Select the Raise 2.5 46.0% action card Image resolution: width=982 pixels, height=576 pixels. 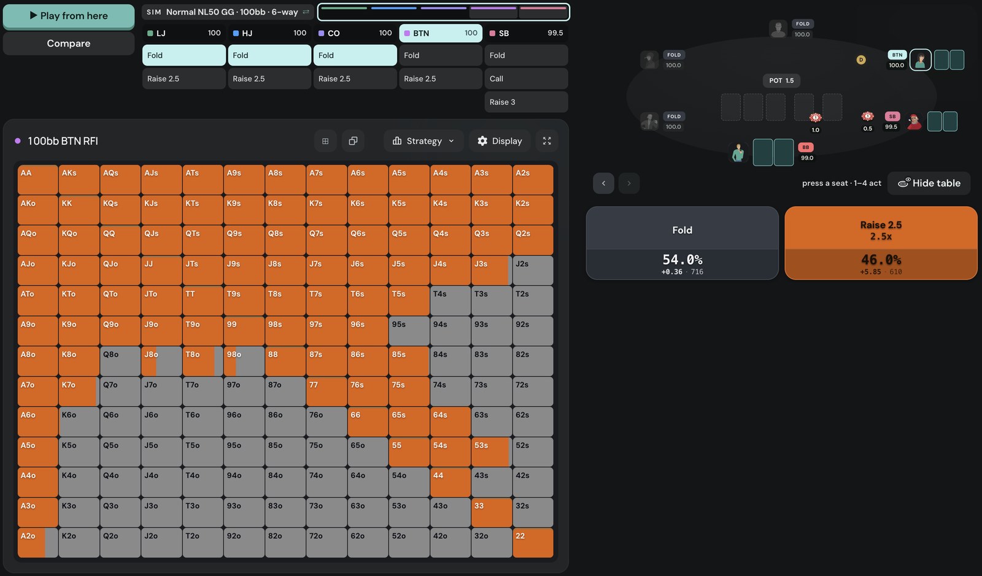[881, 243]
